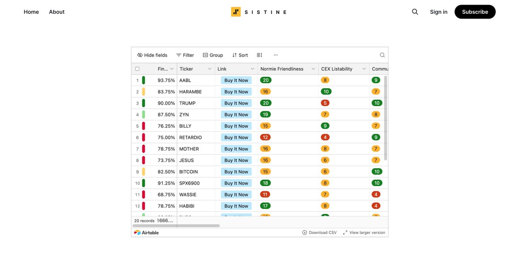Image resolution: width=522 pixels, height=260 pixels.
Task: Click Buy It Now for SPX6900
Action: (236, 183)
